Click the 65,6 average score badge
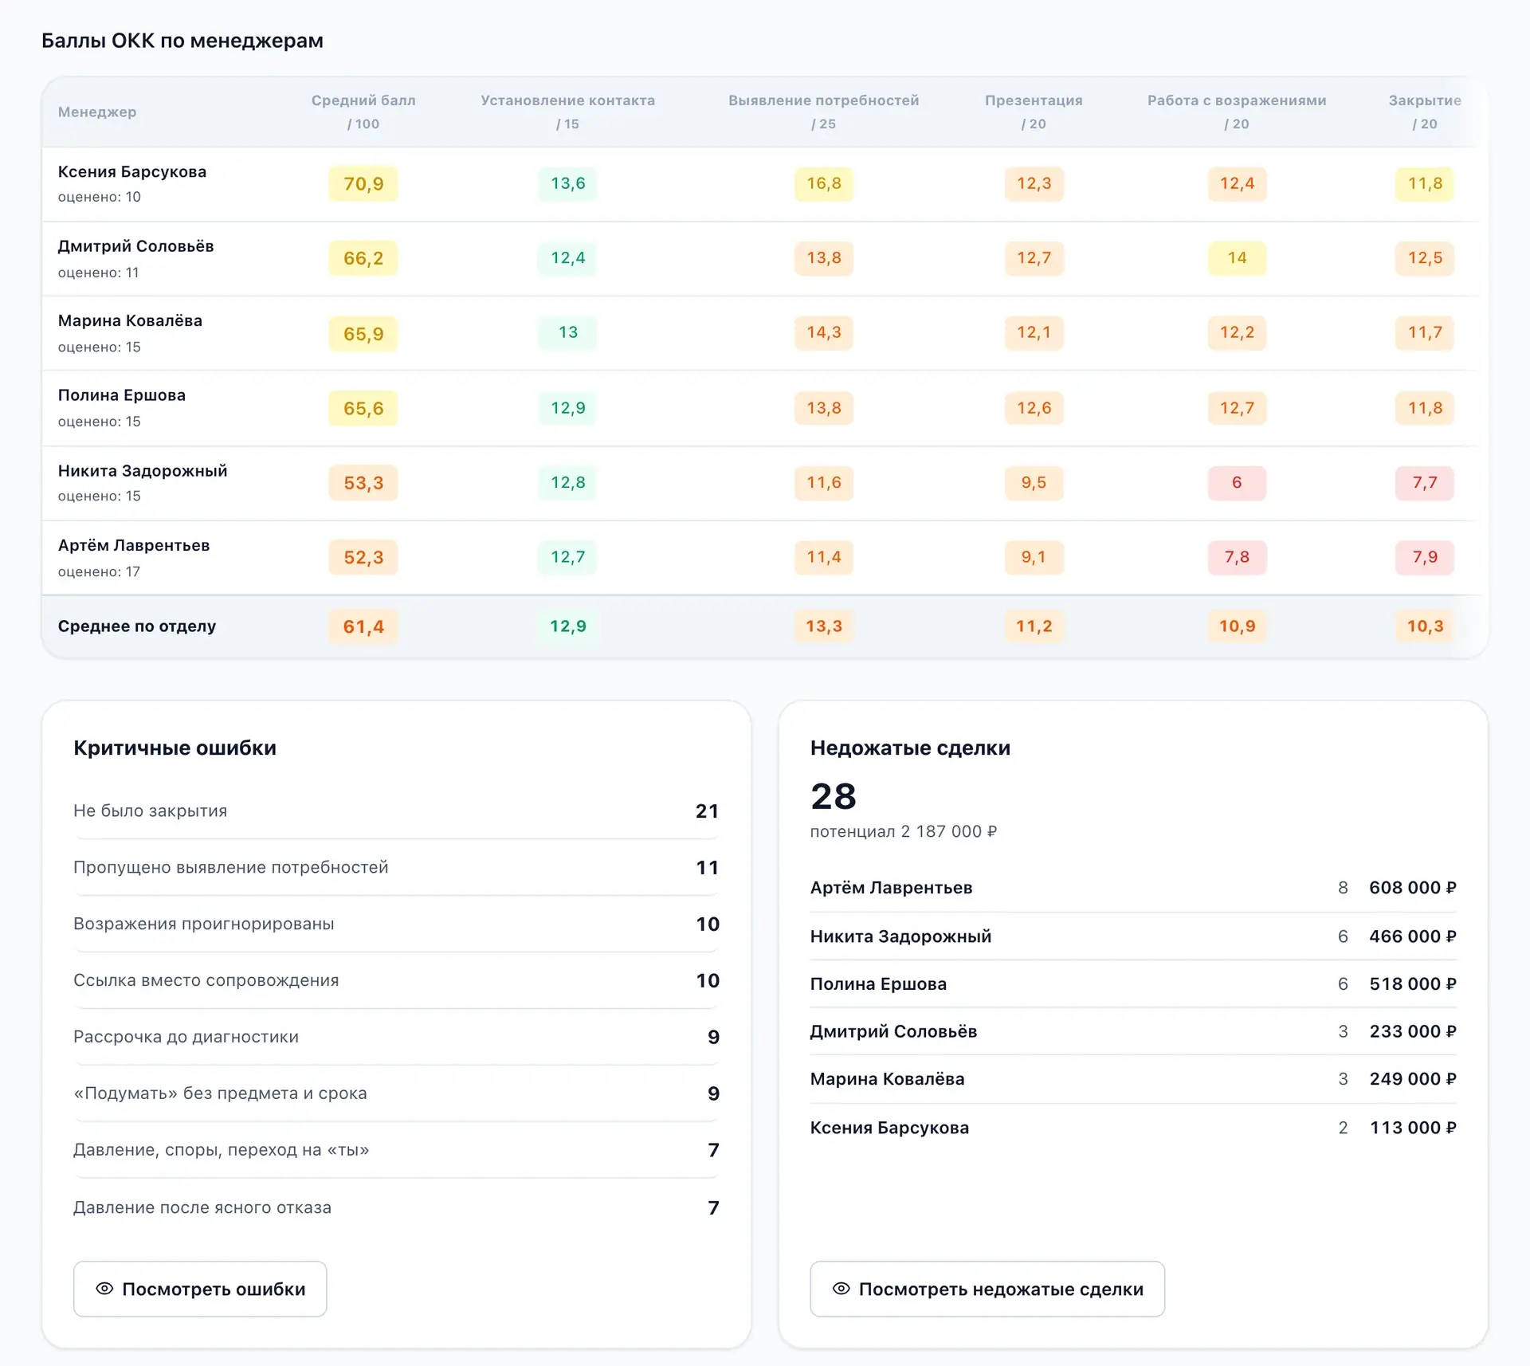 pyautogui.click(x=363, y=408)
